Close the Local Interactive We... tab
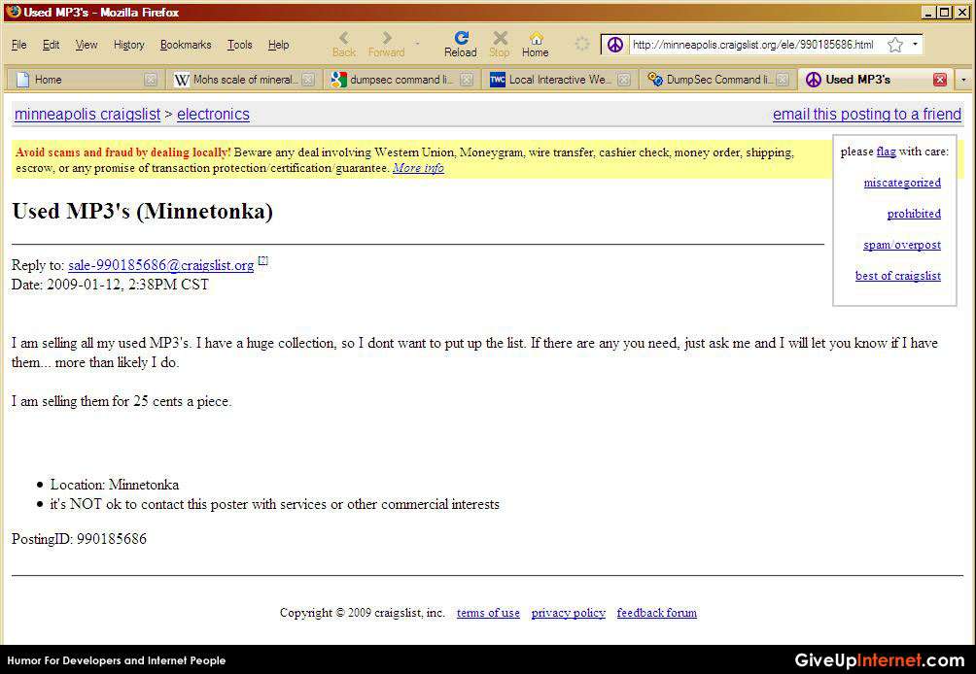Screen dimensions: 976x674 click(624, 80)
